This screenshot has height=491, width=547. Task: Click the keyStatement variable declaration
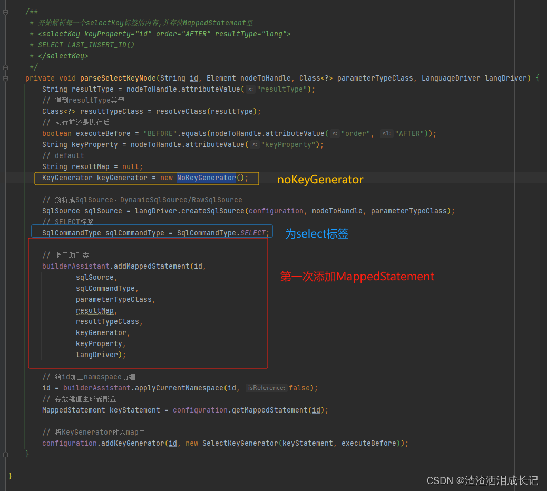[x=135, y=410]
